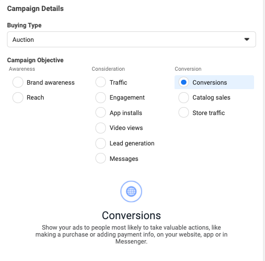The width and height of the screenshot is (265, 261).
Task: Click the Conversion column heading
Action: click(x=188, y=69)
